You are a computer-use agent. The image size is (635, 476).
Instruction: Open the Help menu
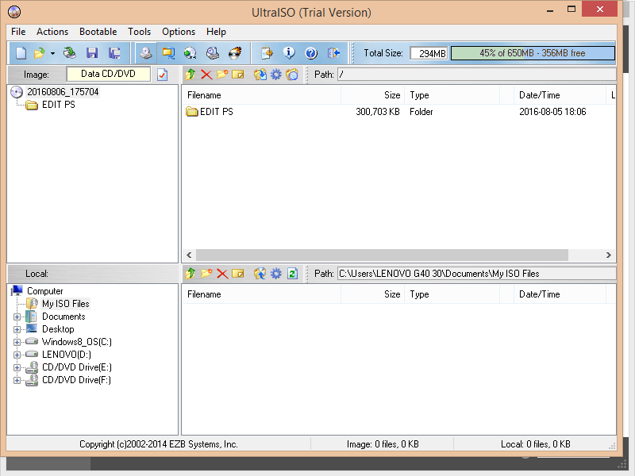coord(216,32)
